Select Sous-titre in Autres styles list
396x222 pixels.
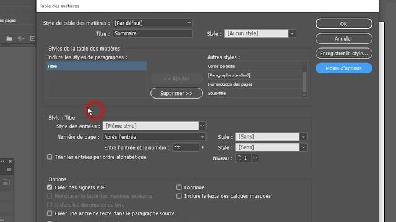click(254, 93)
